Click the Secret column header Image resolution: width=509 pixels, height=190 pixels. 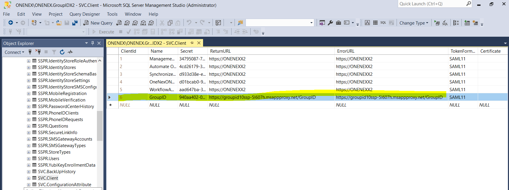(193, 51)
